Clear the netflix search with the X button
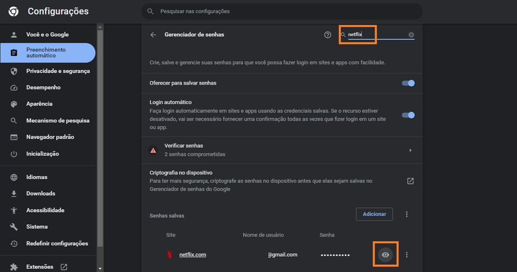Image resolution: width=517 pixels, height=272 pixels. [411, 35]
